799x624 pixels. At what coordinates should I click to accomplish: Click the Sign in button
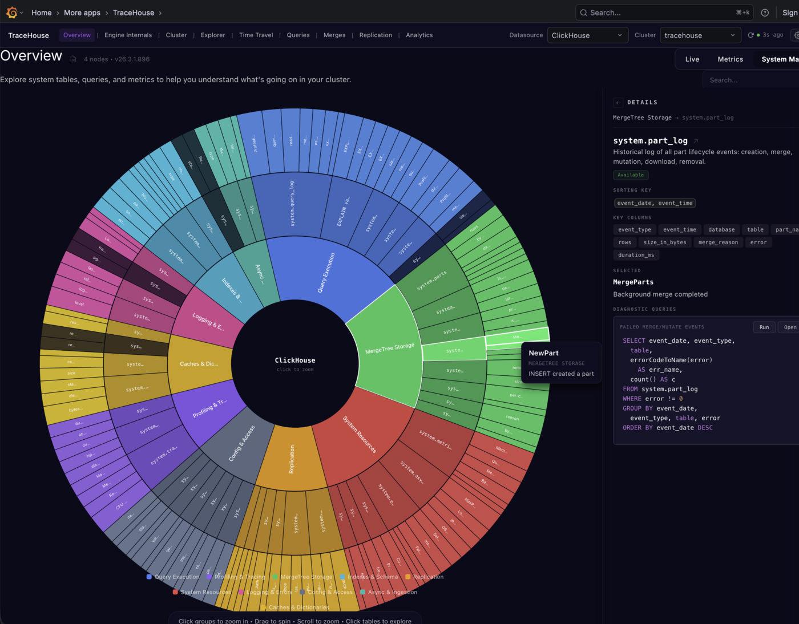coord(790,13)
